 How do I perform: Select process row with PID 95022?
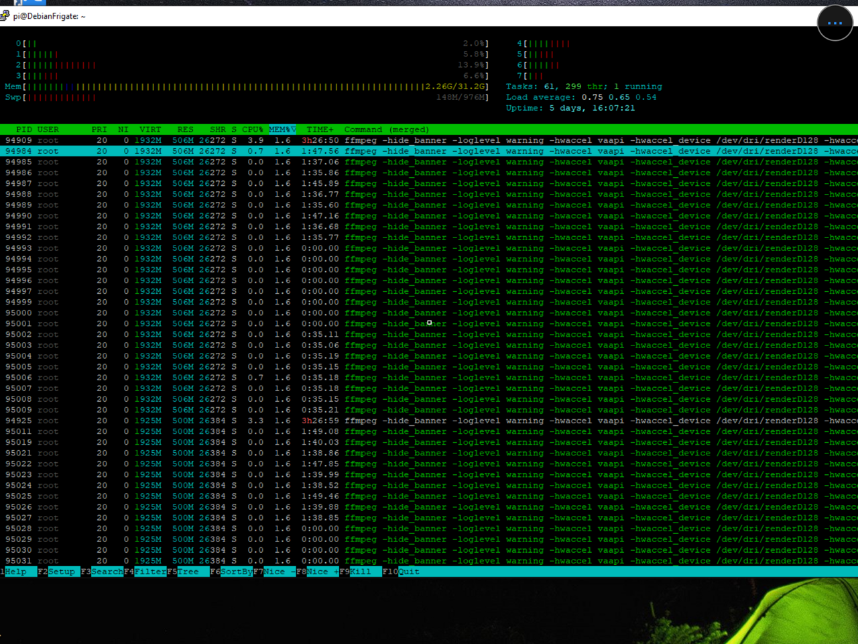429,464
